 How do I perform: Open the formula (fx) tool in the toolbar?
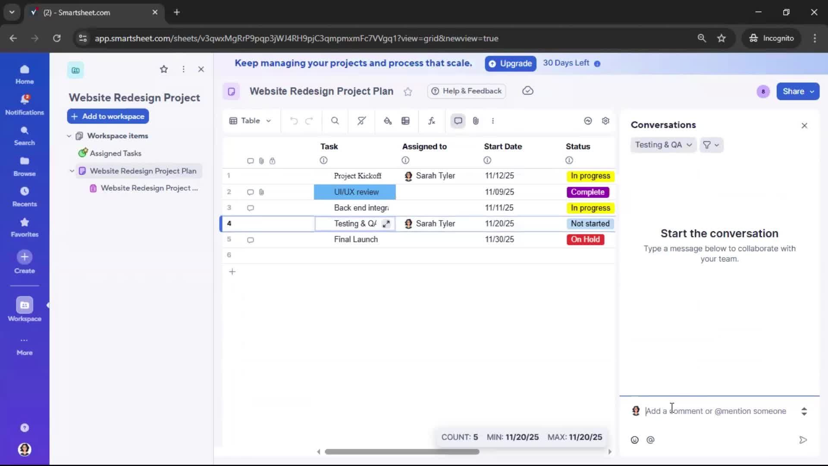click(x=432, y=121)
